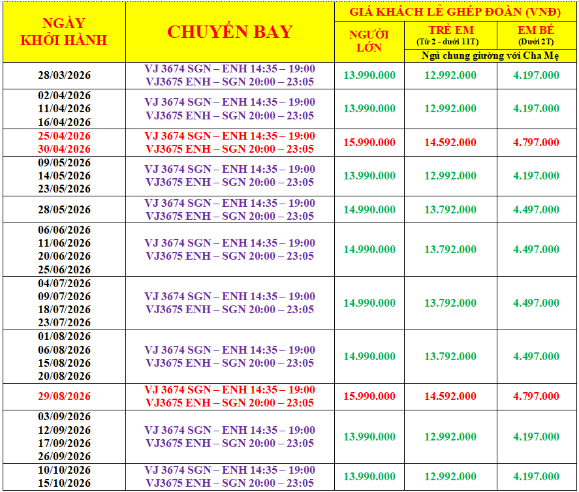Select the CHUYẾN BAY header cell
Image resolution: width=579 pixels, height=492 pixels.
tap(230, 32)
